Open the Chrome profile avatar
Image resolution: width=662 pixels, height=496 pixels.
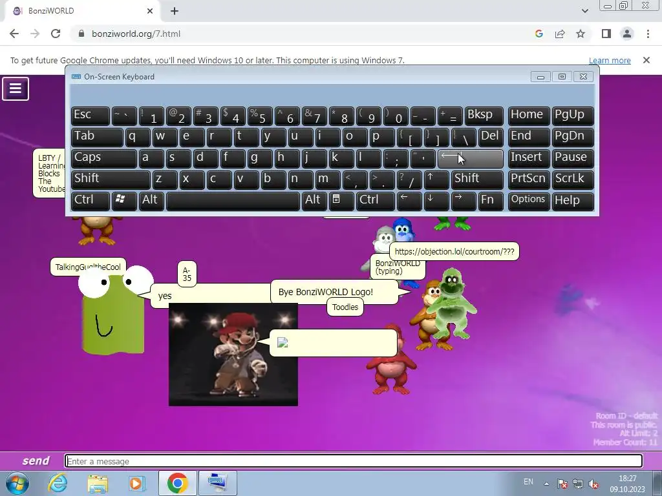627,34
